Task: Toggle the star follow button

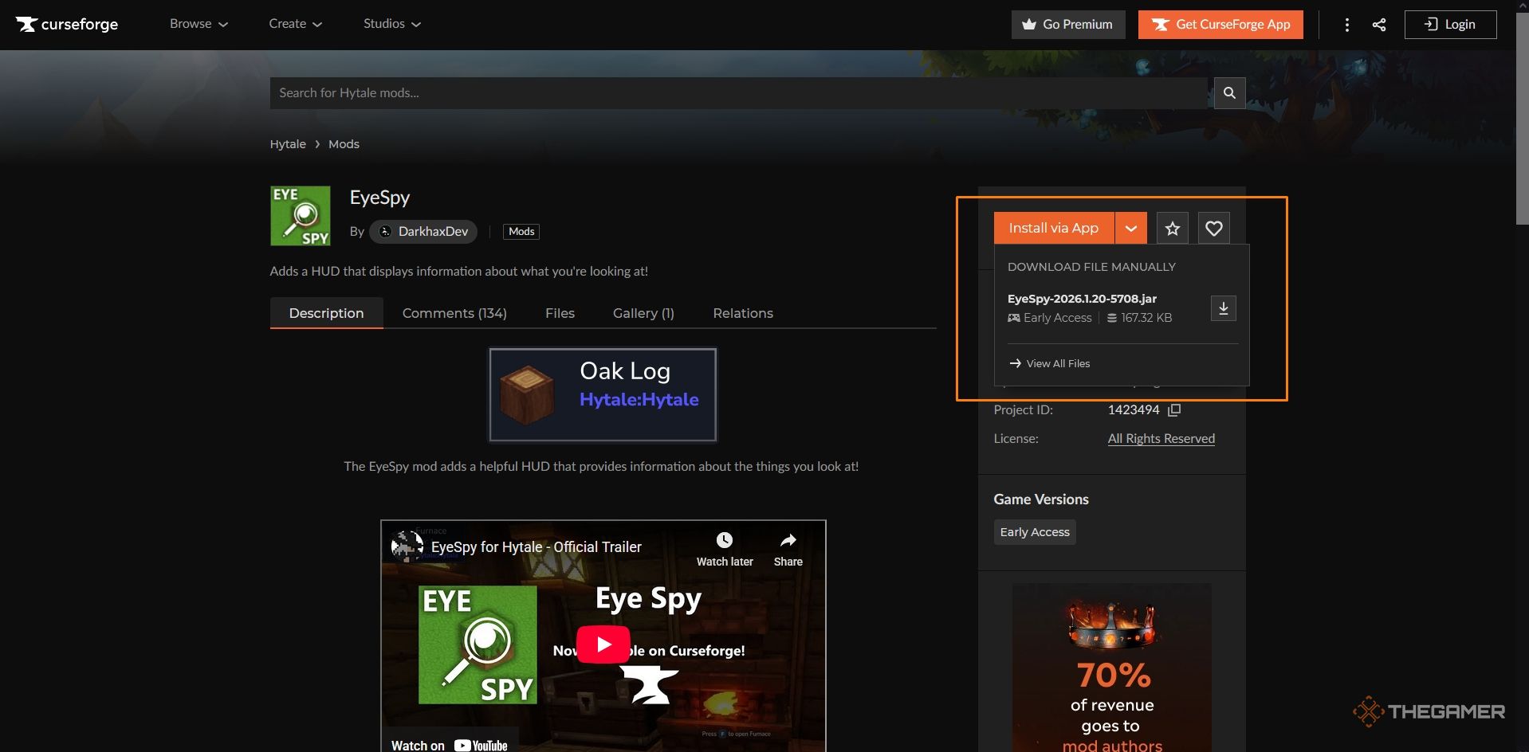Action: pyautogui.click(x=1172, y=229)
